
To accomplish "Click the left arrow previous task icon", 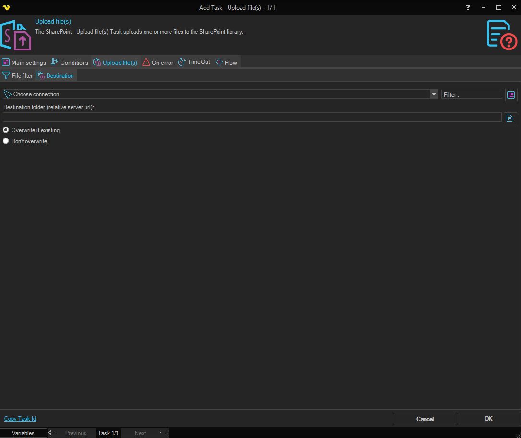I will [x=52, y=433].
